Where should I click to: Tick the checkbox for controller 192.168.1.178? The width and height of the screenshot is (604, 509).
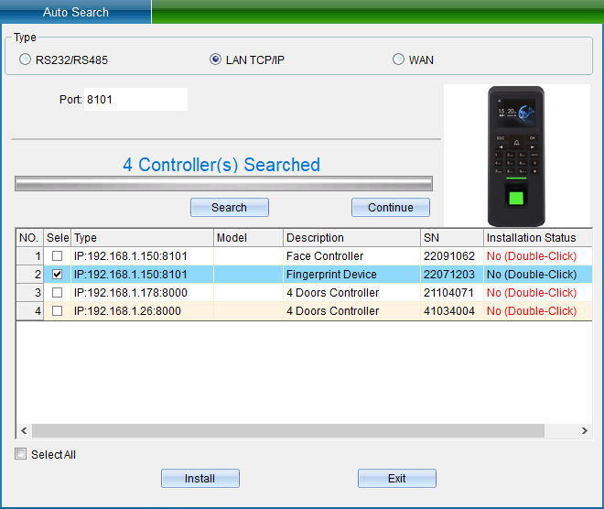click(x=58, y=293)
